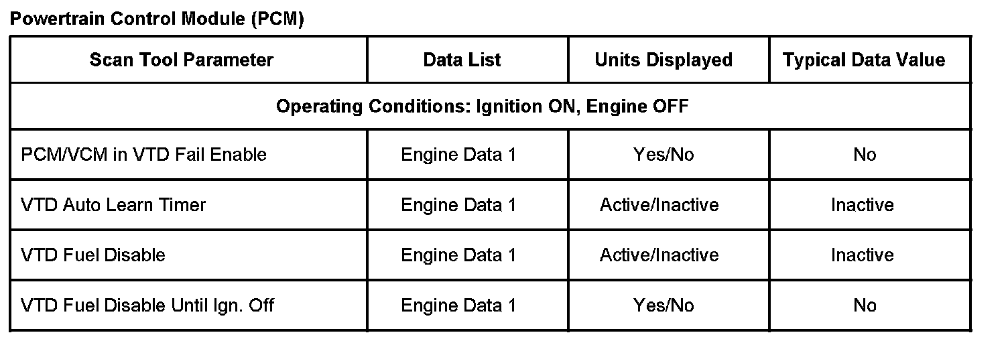Image resolution: width=1008 pixels, height=339 pixels.
Task: Click Engine Data 1 in the PCM/VCM row
Action: coord(458,155)
